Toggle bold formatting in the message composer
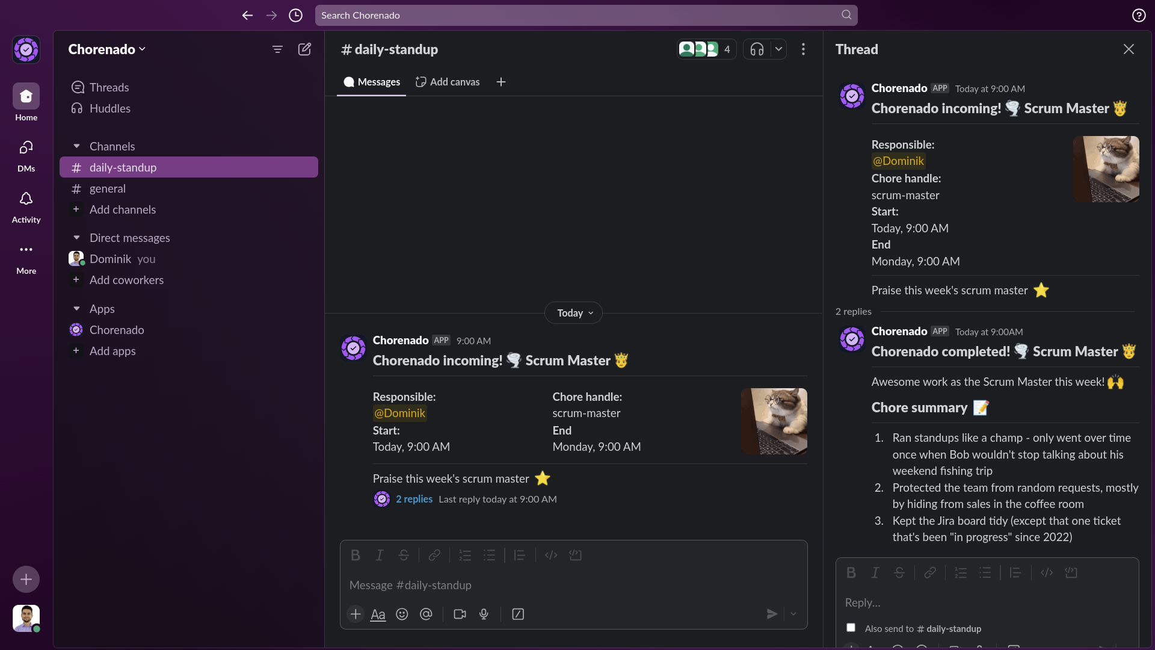This screenshot has width=1155, height=650. coord(356,555)
